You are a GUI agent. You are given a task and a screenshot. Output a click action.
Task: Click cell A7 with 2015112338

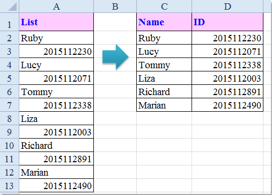56,105
